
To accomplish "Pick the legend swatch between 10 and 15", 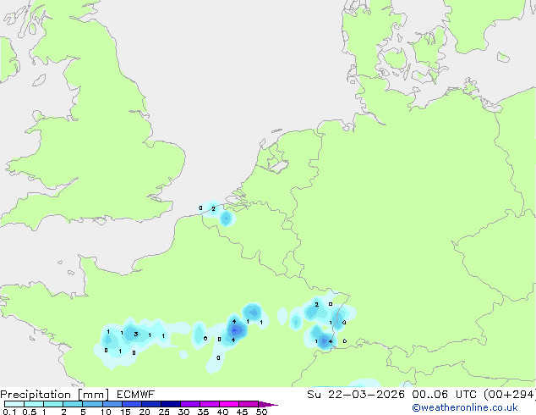I will (x=112, y=404).
